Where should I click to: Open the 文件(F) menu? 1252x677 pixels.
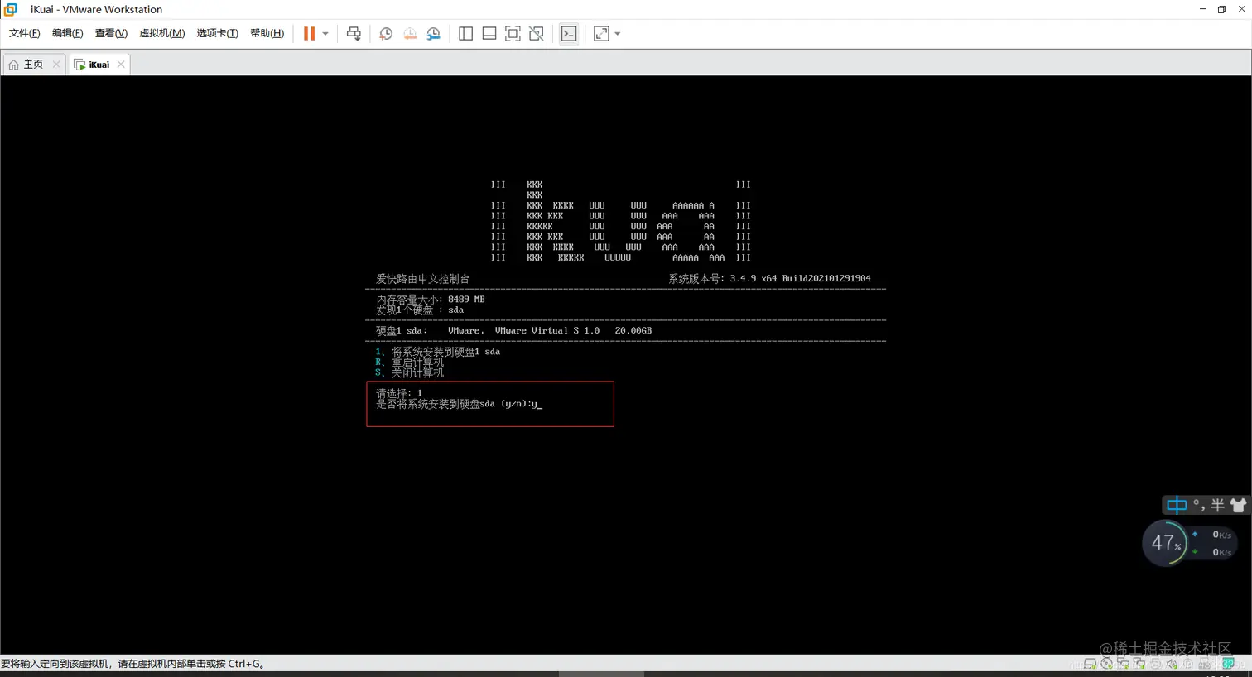24,34
